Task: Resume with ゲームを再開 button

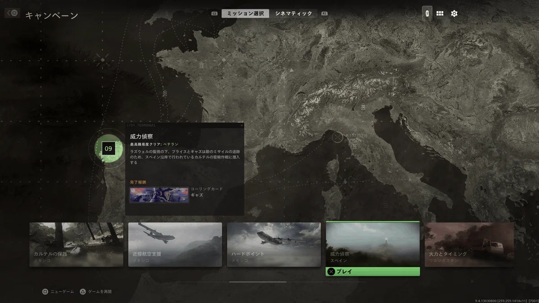Action: coord(96,291)
